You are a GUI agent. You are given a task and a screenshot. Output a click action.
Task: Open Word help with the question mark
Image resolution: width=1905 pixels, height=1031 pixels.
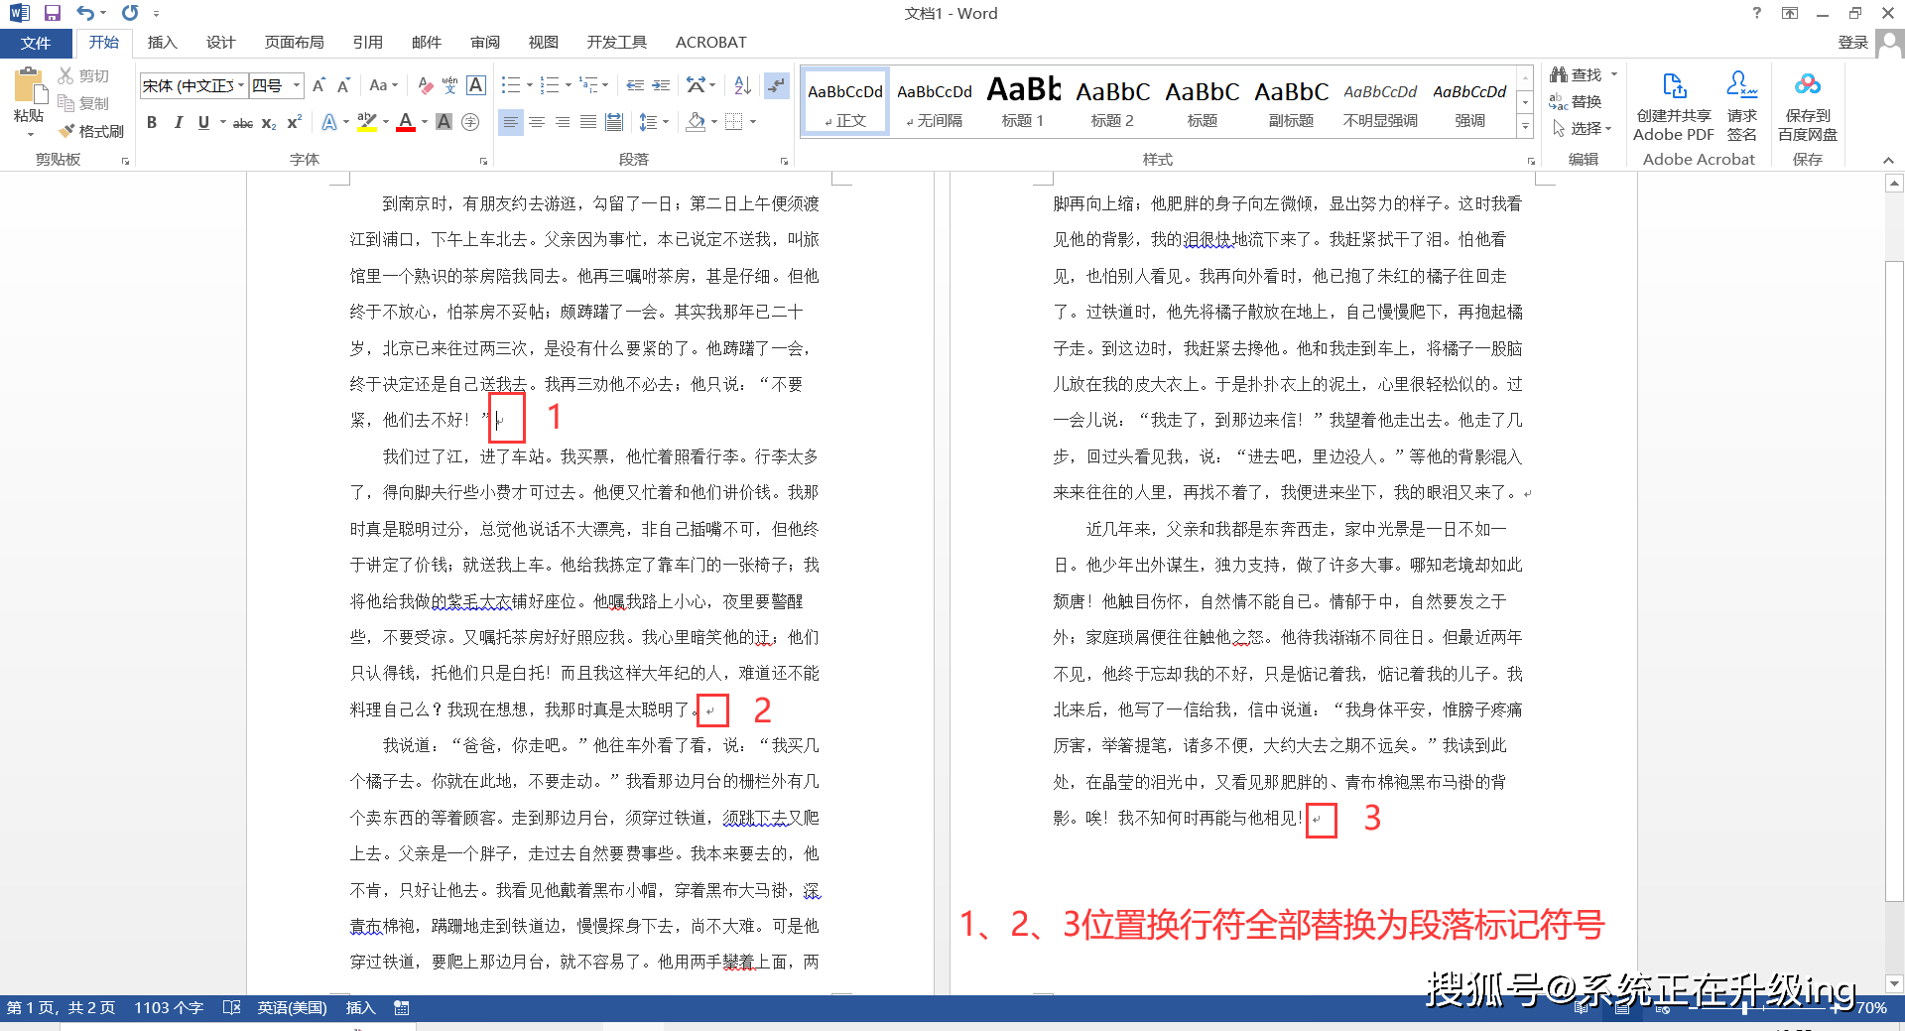(x=1757, y=13)
